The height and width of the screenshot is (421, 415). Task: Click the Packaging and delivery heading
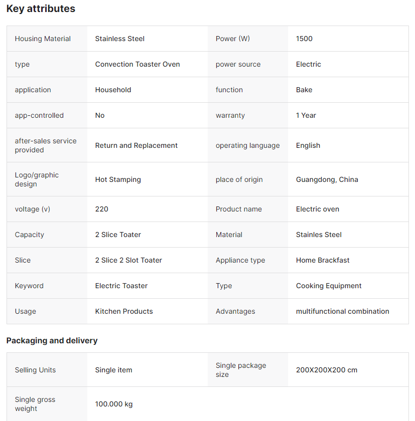(x=52, y=340)
